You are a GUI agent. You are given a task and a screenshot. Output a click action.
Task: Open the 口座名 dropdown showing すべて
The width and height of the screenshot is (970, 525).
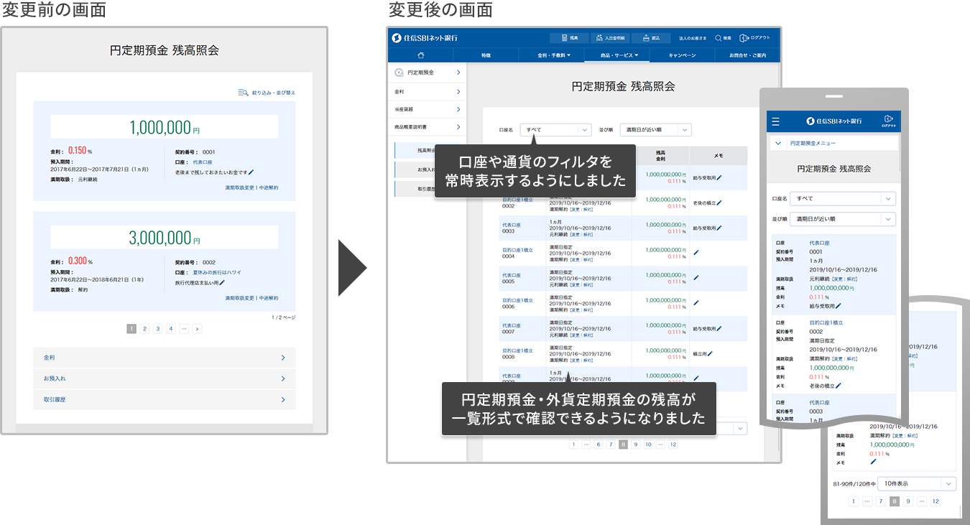[x=555, y=130]
